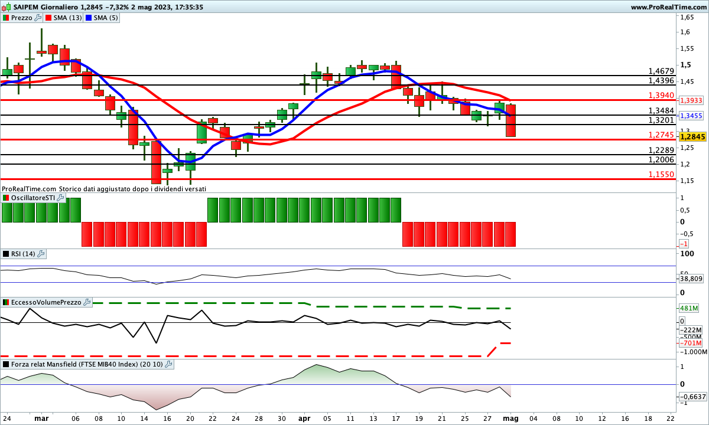Click the candlestick chart icon beside SAIPEM title
The height and width of the screenshot is (425, 709).
[7, 7]
